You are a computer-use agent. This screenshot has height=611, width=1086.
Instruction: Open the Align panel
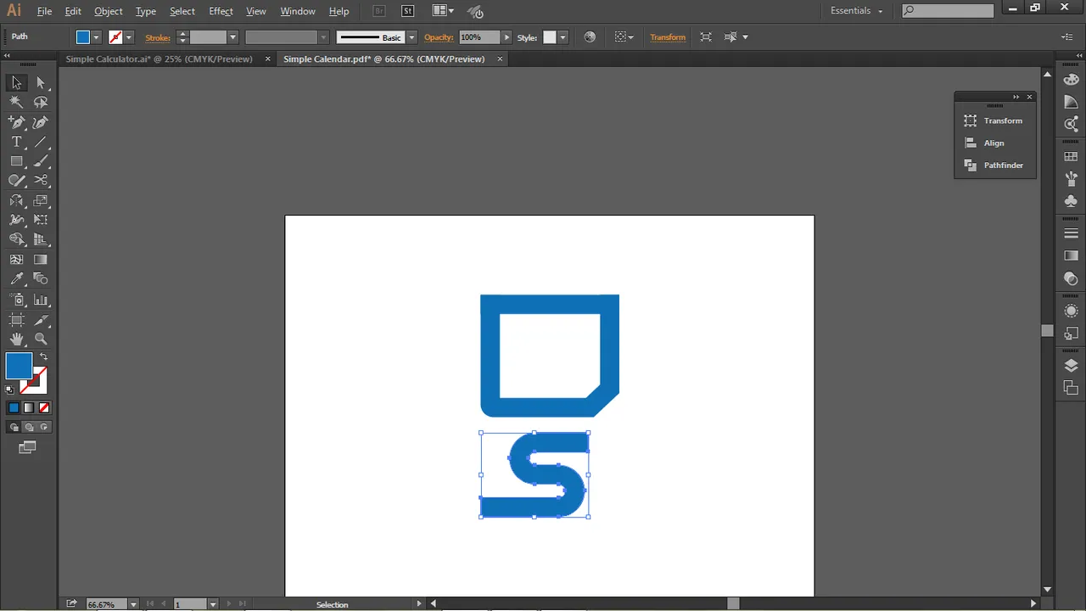(994, 143)
